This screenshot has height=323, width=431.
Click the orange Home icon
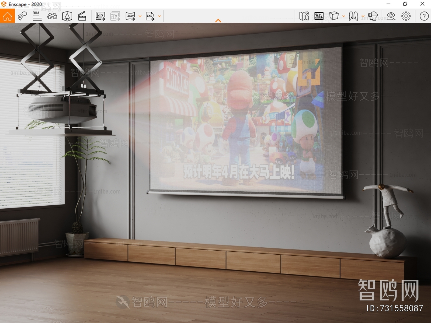(7, 16)
